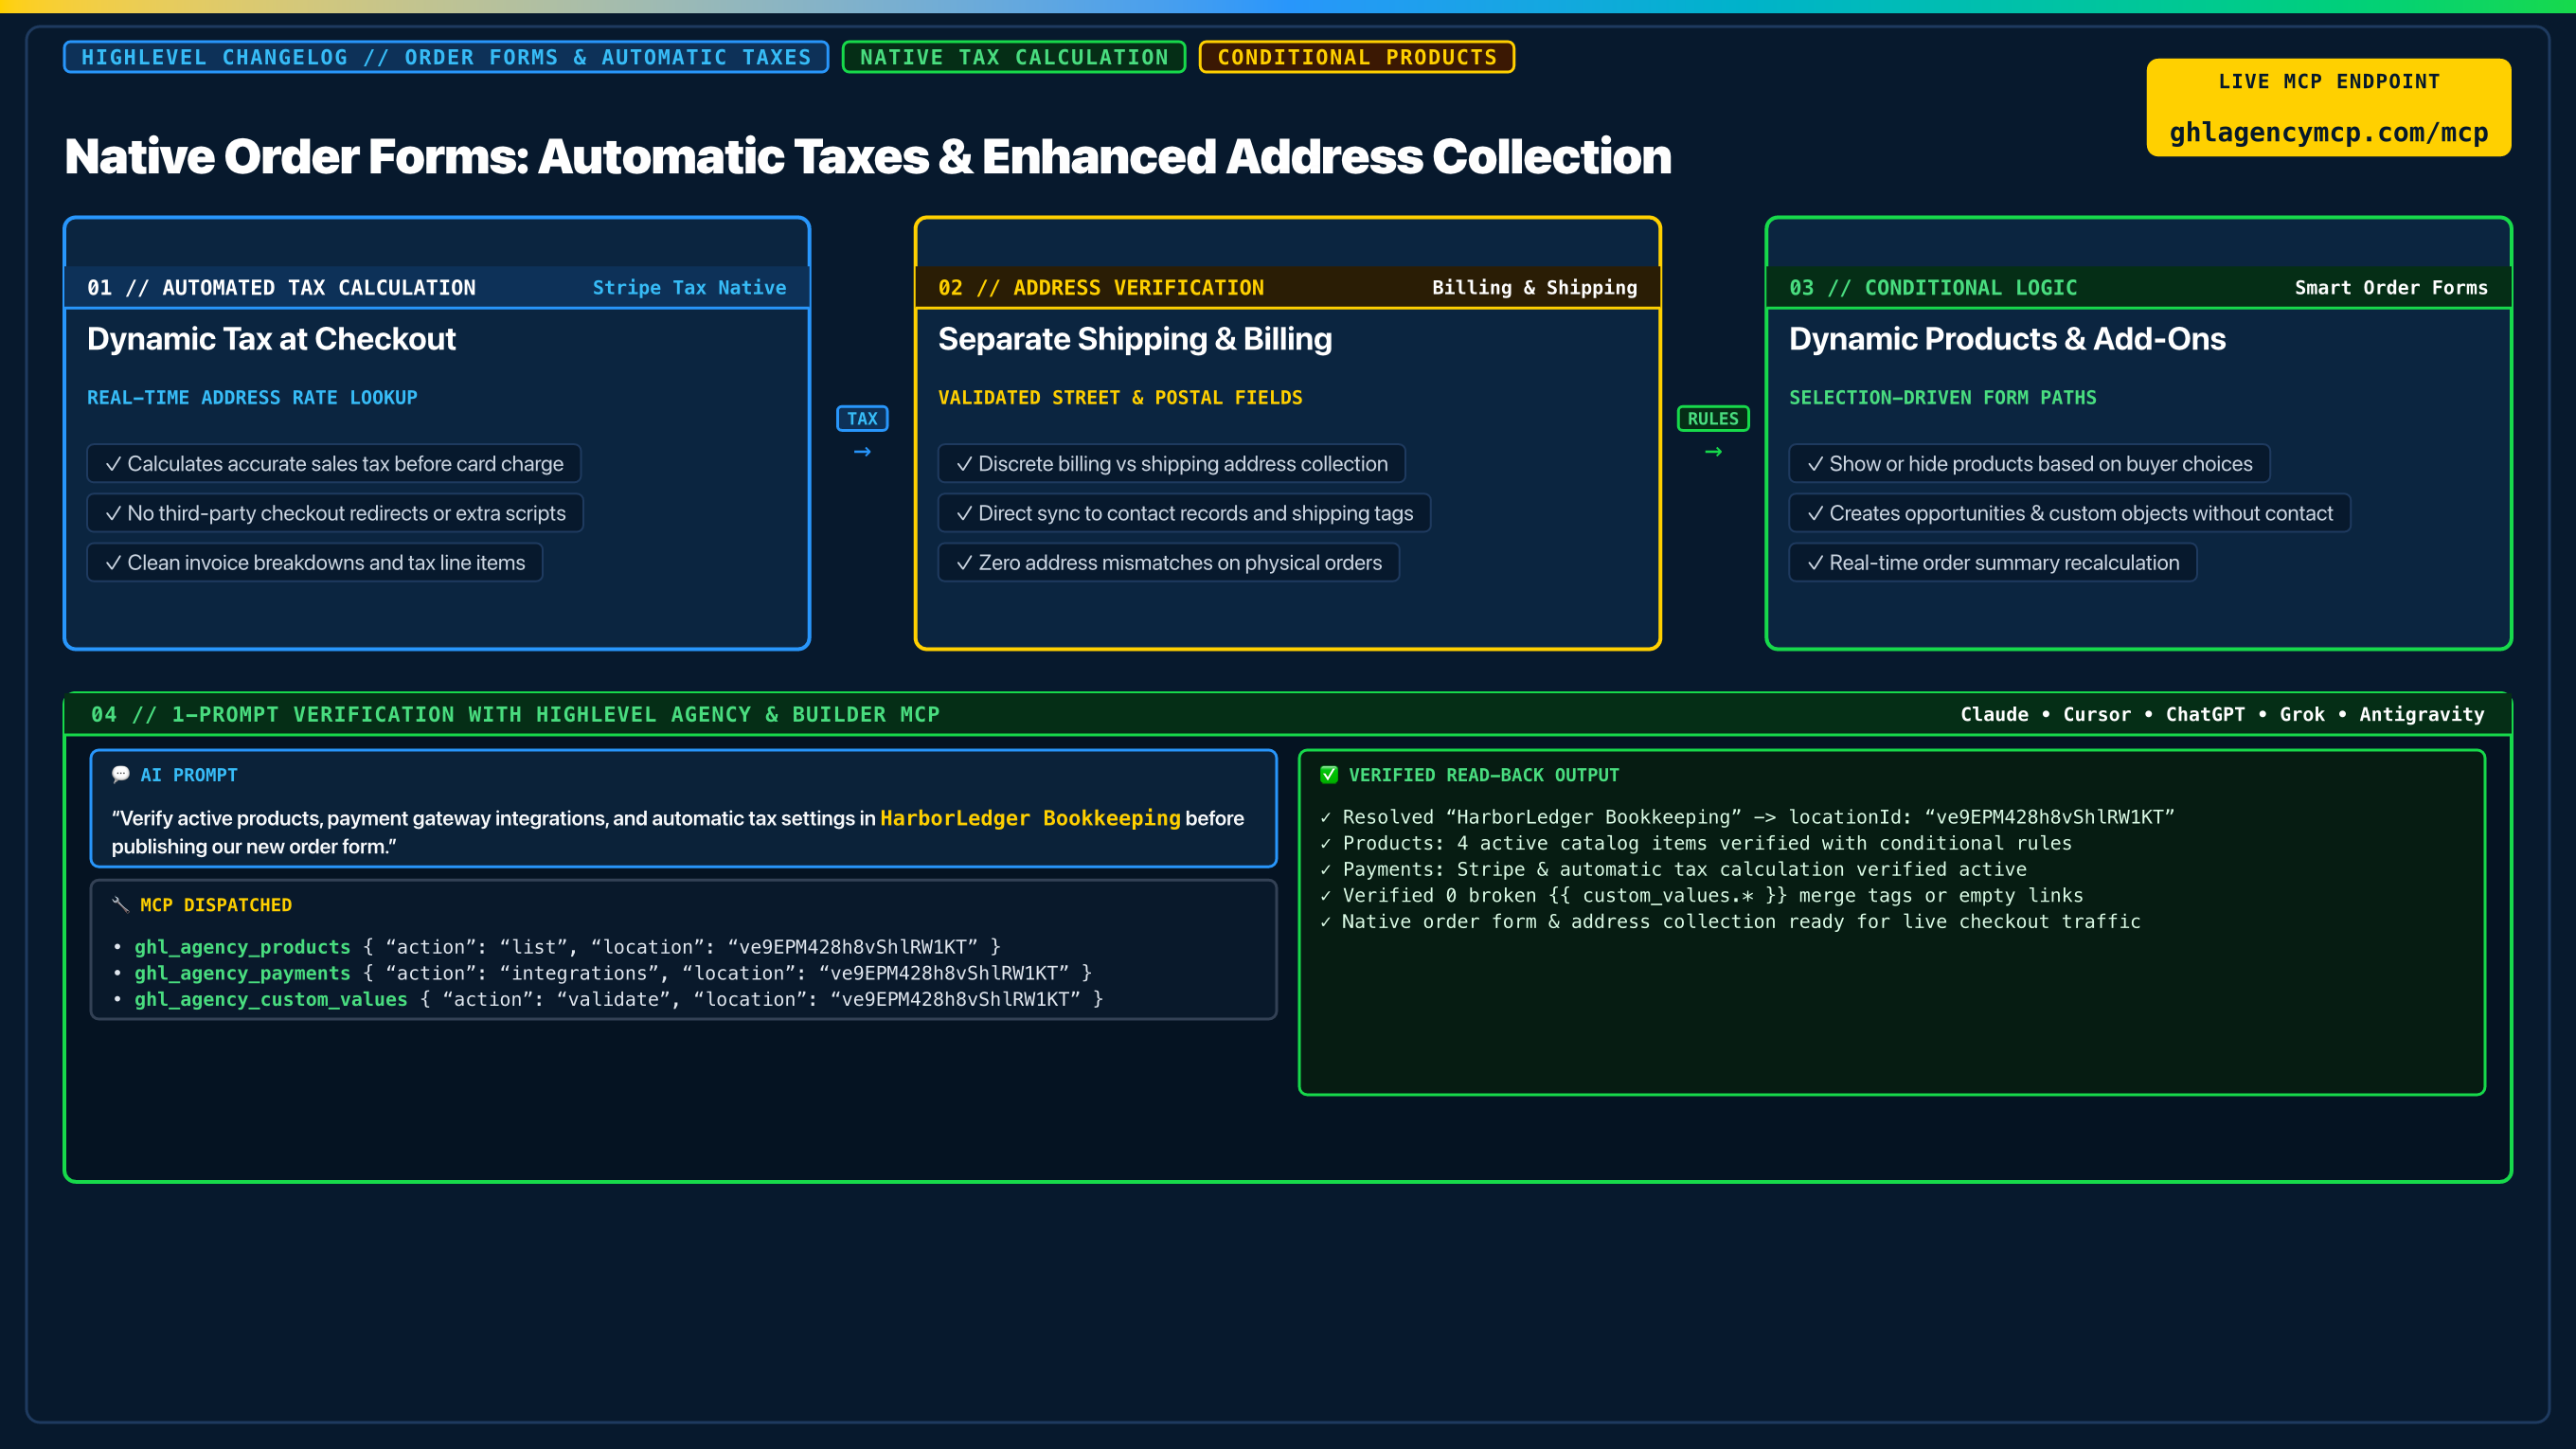Click the green checkmark icon beside VERIFIED READ-BACK OUTPUT
Screen dimensions: 2576x1449
1329,774
